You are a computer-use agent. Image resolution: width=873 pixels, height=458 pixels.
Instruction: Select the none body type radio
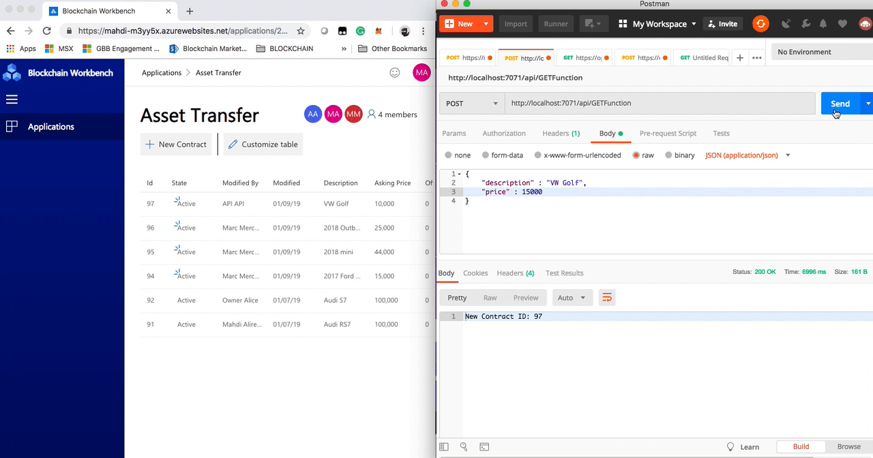pyautogui.click(x=448, y=155)
